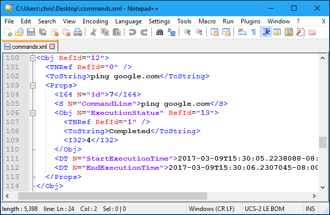Viewport: 330px width, 215px height.
Task: Click the vertical scrollbar thumb
Action: point(322,142)
